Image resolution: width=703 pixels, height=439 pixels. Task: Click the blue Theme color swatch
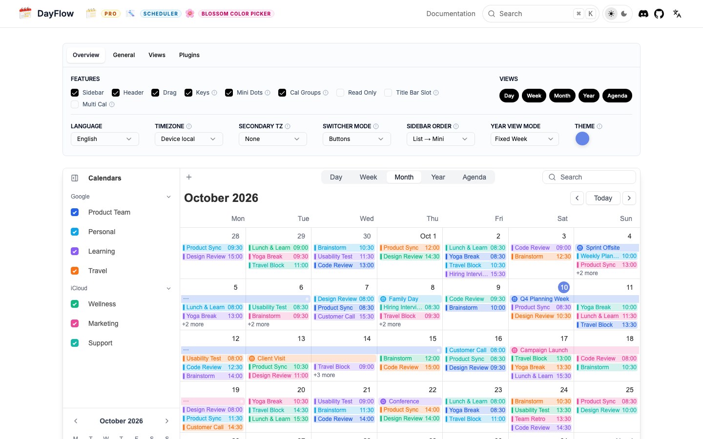click(582, 139)
